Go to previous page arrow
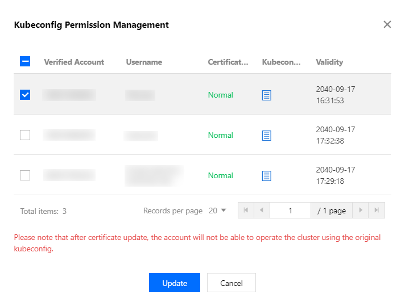The image size is (405, 303). click(x=262, y=211)
